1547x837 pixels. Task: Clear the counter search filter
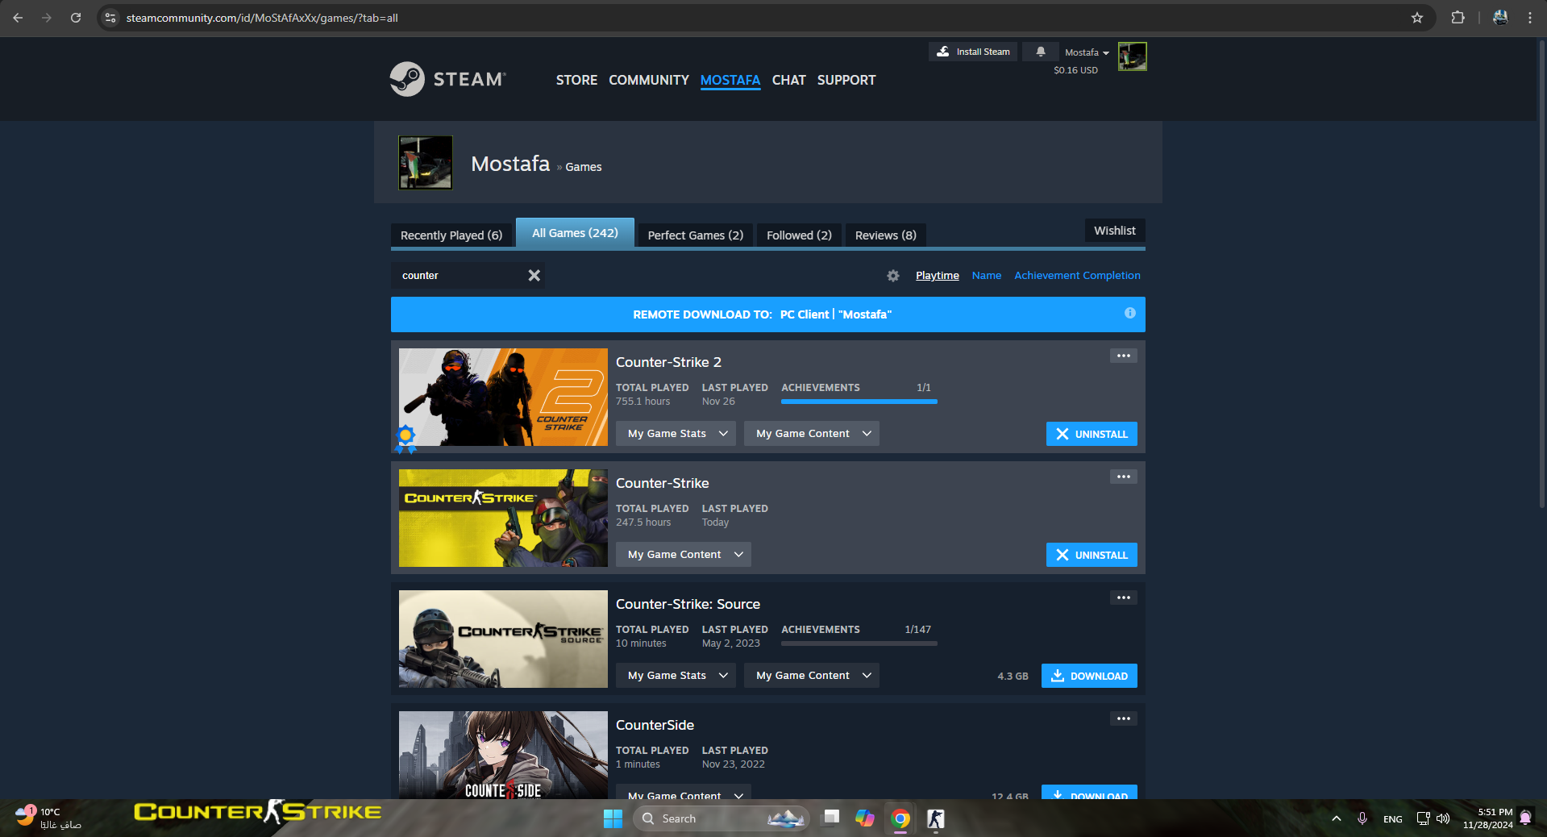coord(534,276)
